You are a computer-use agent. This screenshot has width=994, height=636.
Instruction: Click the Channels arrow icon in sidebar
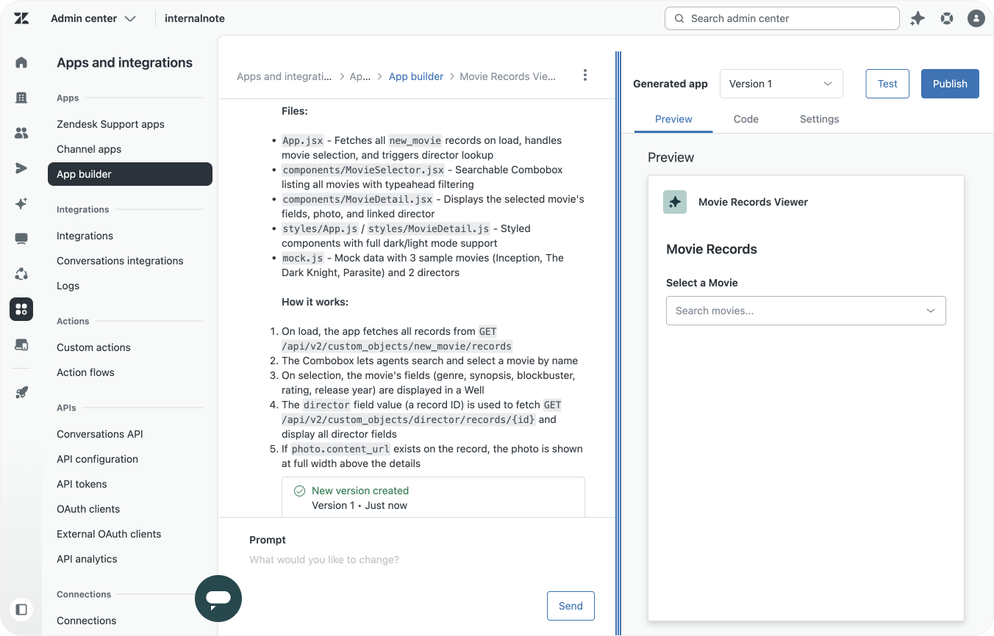click(x=21, y=168)
